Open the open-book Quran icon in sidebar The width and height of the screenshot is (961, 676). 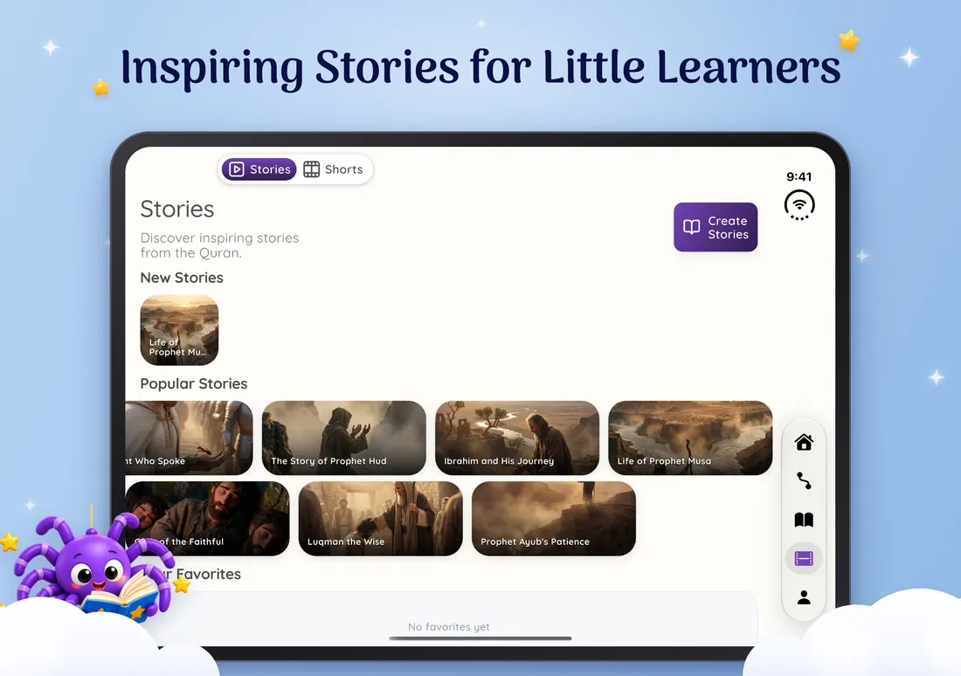click(804, 520)
